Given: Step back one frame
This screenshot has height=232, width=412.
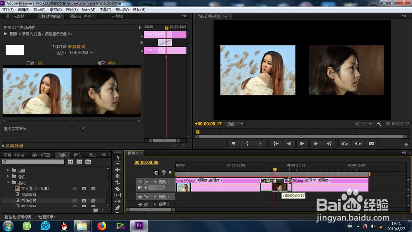Looking at the screenshot, I should pos(289,144).
